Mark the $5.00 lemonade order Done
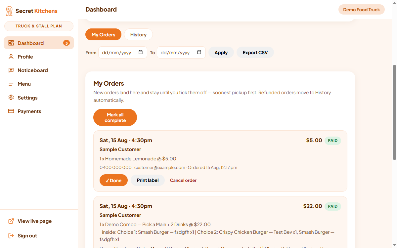The height and width of the screenshot is (248, 397). tap(113, 180)
